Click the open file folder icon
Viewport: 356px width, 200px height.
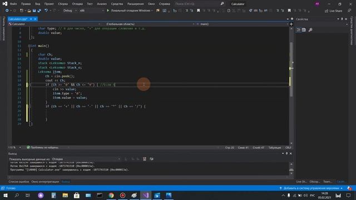pos(29,11)
